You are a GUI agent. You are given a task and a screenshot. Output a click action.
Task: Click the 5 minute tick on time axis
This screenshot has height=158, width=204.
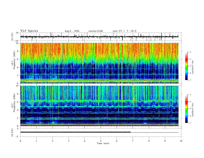click(101, 141)
